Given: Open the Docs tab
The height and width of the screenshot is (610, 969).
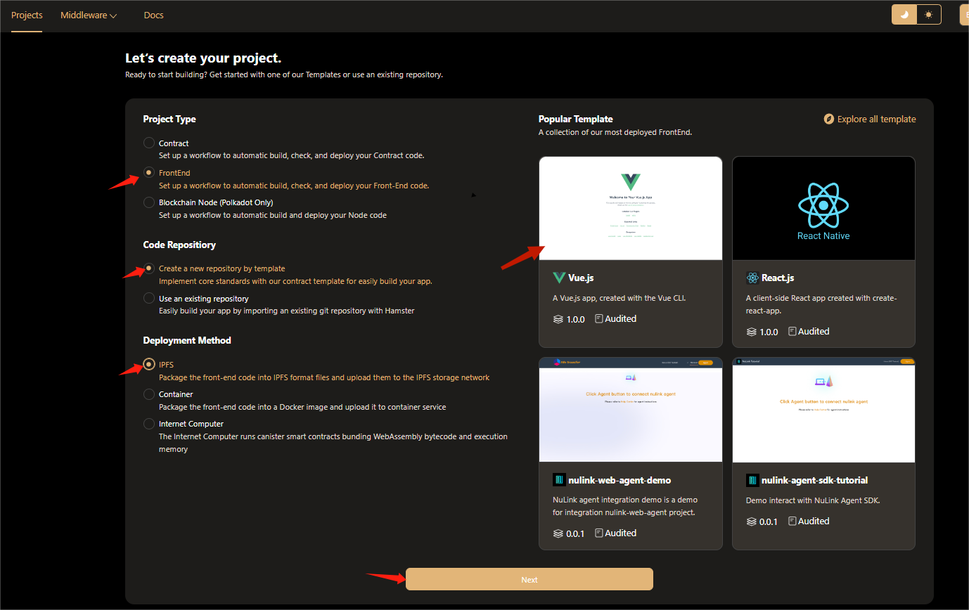Looking at the screenshot, I should 153,15.
